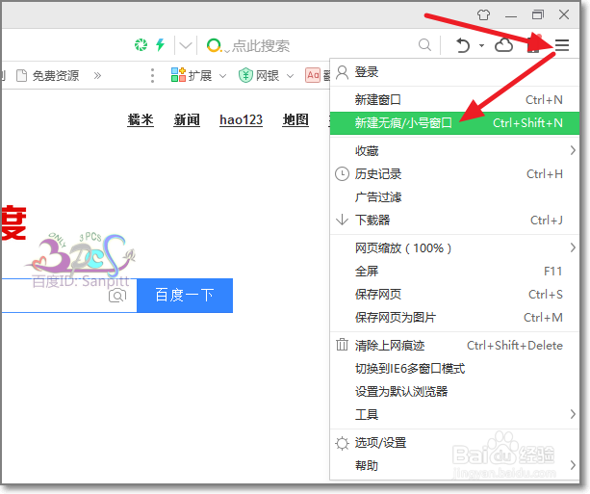This screenshot has width=590, height=494.
Task: Expand the address bar dropdown chevron
Action: click(186, 45)
